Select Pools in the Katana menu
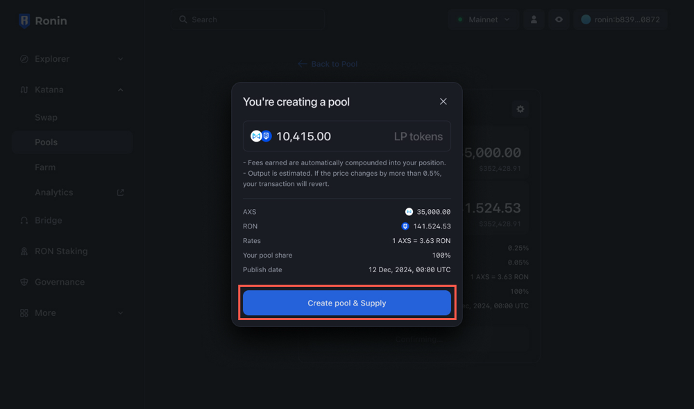The width and height of the screenshot is (694, 409). point(46,142)
